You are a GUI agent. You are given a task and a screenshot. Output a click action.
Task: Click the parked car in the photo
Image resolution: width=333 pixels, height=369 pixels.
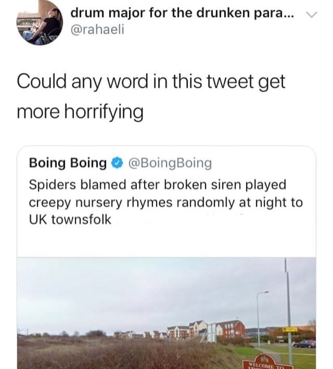[304, 344]
